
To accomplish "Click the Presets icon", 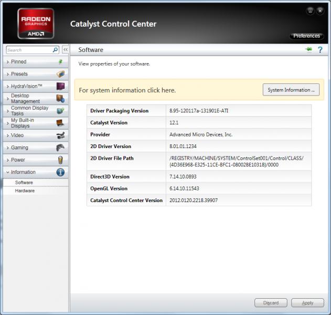I will pyautogui.click(x=60, y=74).
